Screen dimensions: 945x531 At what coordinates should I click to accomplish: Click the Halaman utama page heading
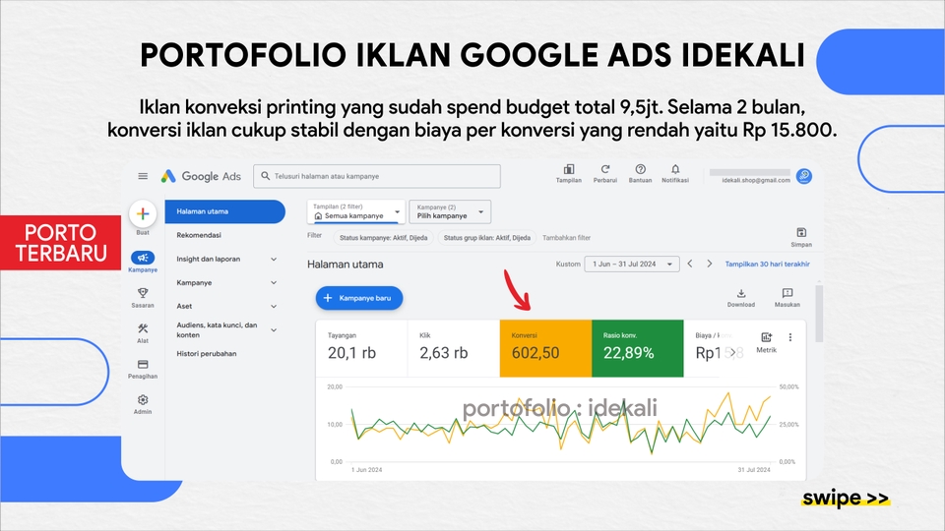345,265
